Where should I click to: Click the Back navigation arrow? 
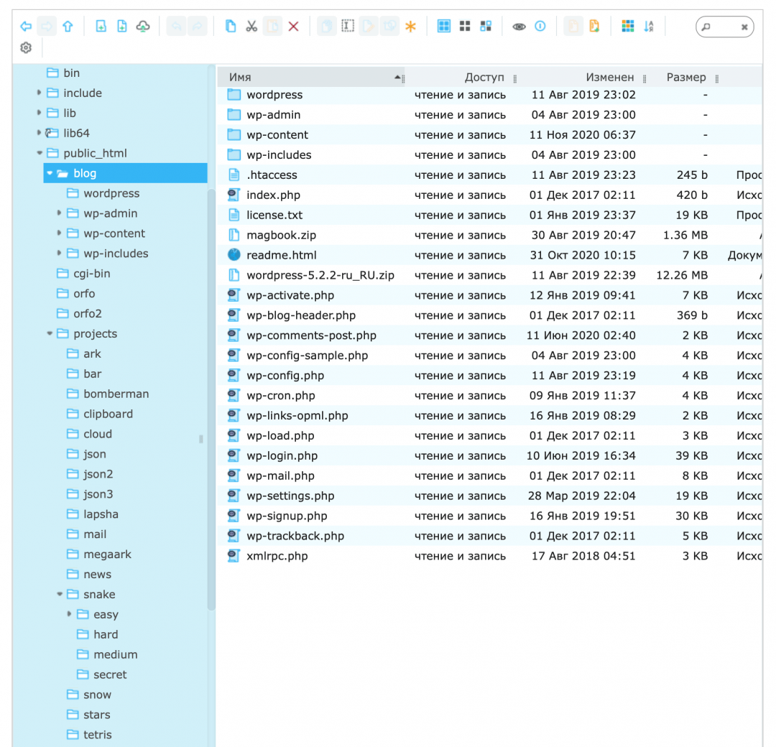[x=26, y=27]
